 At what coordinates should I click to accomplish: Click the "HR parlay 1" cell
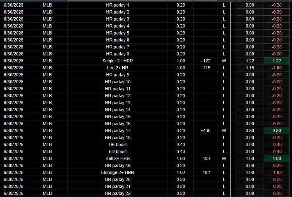[x=117, y=5]
